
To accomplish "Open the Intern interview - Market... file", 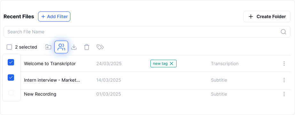I will tap(52, 80).
